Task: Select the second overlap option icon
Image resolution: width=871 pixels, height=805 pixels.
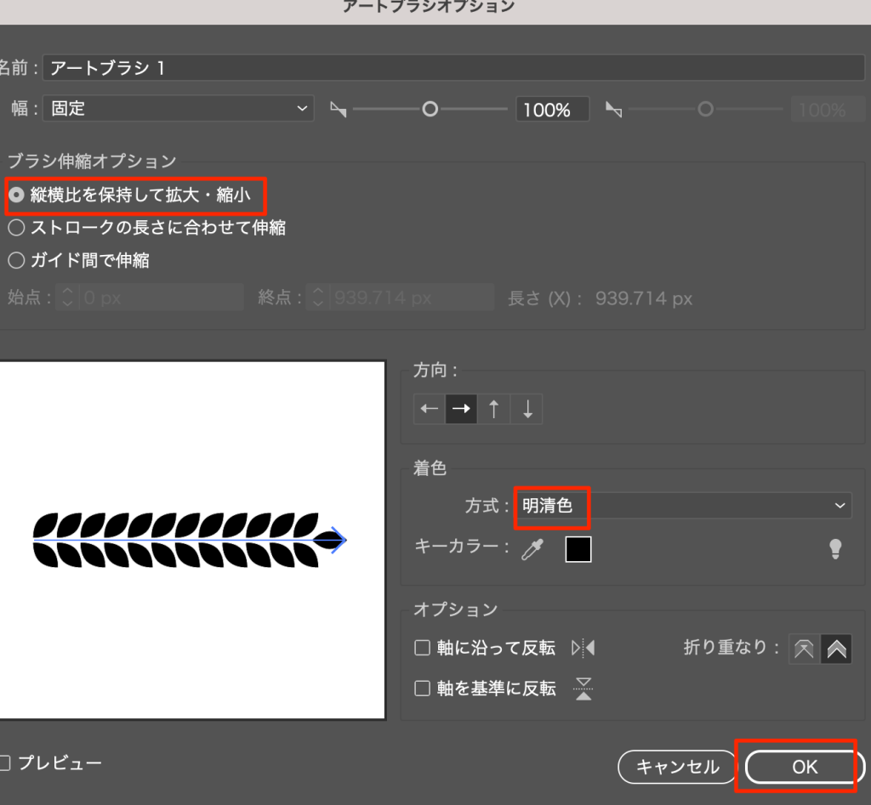Action: (x=836, y=649)
